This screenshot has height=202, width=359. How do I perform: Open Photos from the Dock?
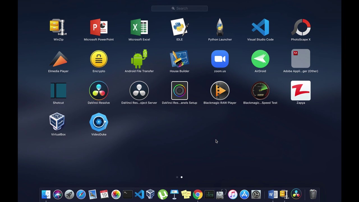pyautogui.click(x=116, y=194)
